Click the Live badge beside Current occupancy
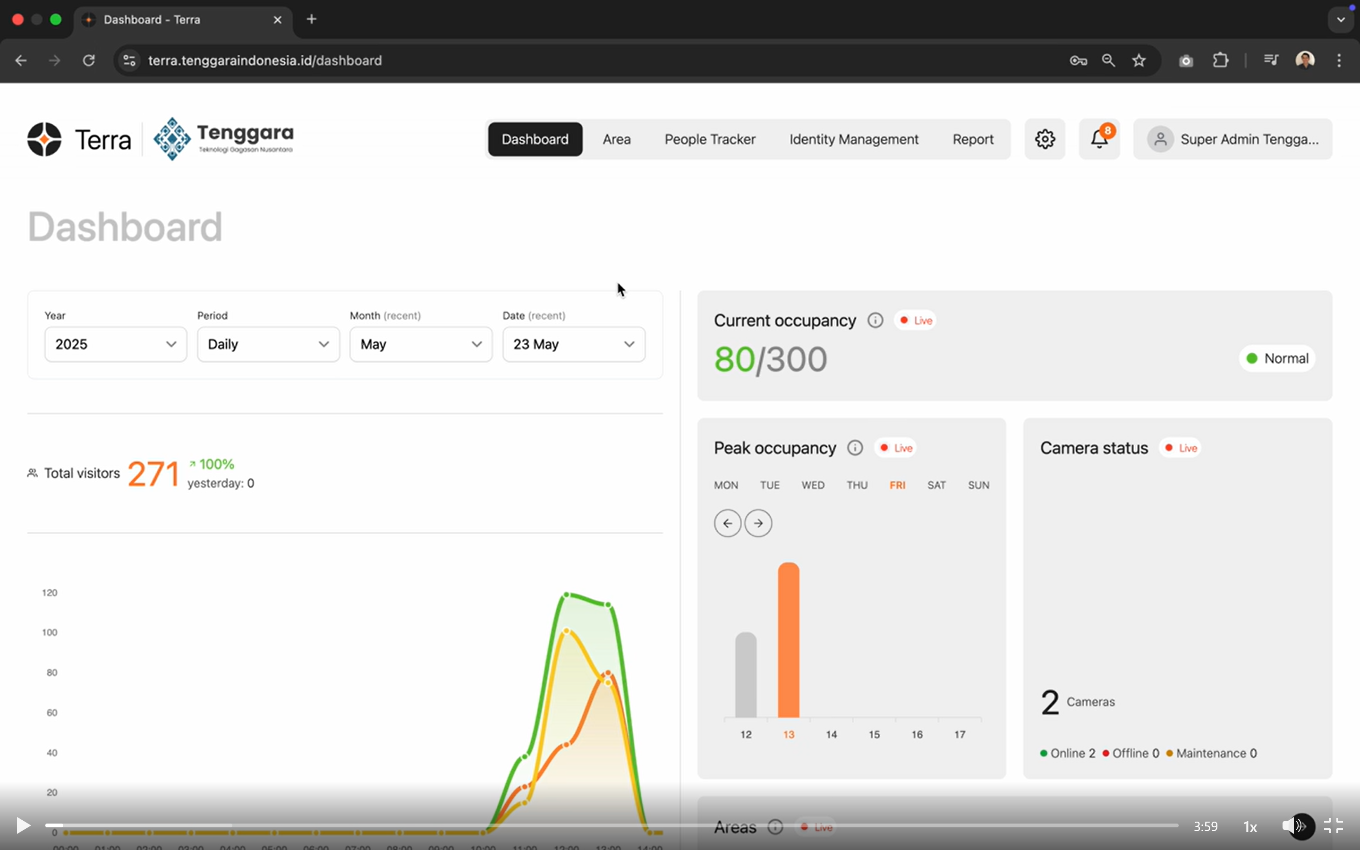This screenshot has height=850, width=1360. [914, 320]
